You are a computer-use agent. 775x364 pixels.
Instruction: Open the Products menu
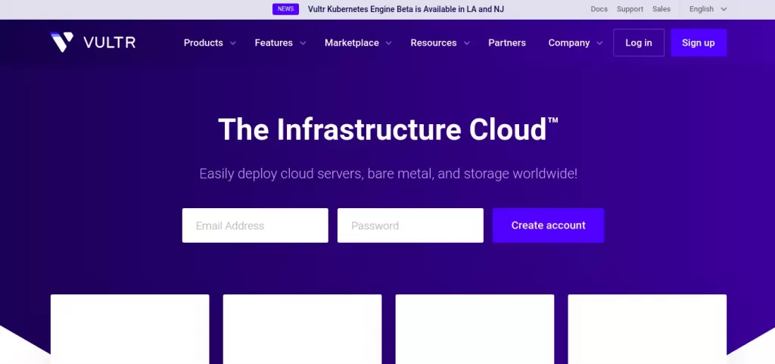(203, 43)
